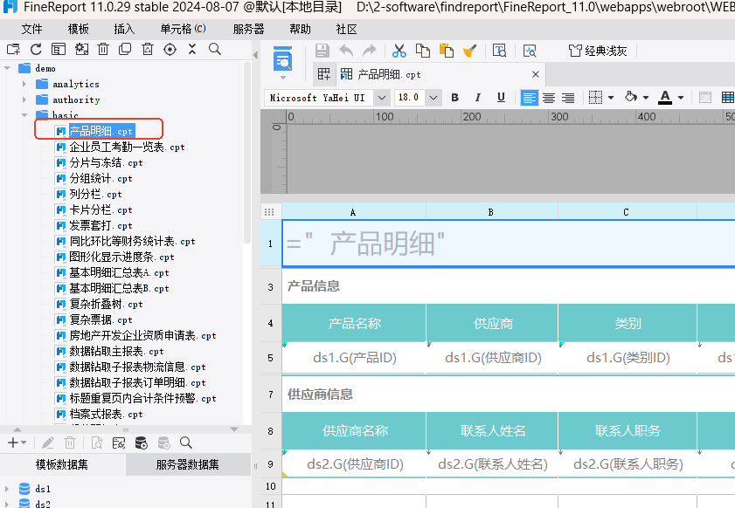Toggle underline formatting
Screen dimensions: 735x508
click(x=501, y=98)
